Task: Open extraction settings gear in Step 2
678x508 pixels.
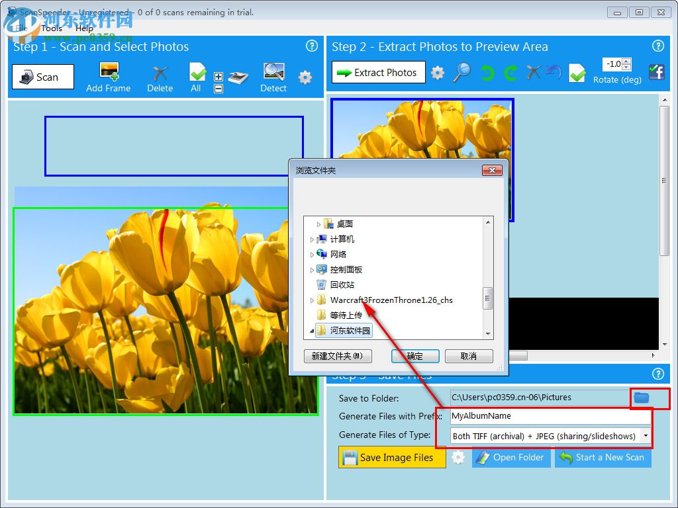Action: click(438, 73)
